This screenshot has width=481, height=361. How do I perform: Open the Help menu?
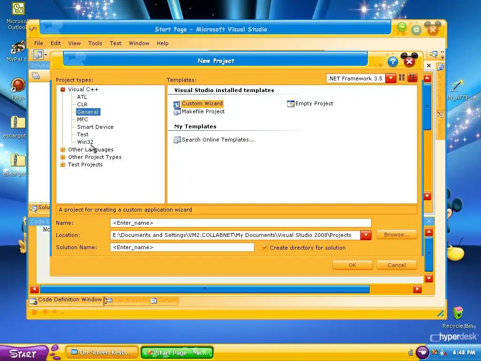coord(163,43)
